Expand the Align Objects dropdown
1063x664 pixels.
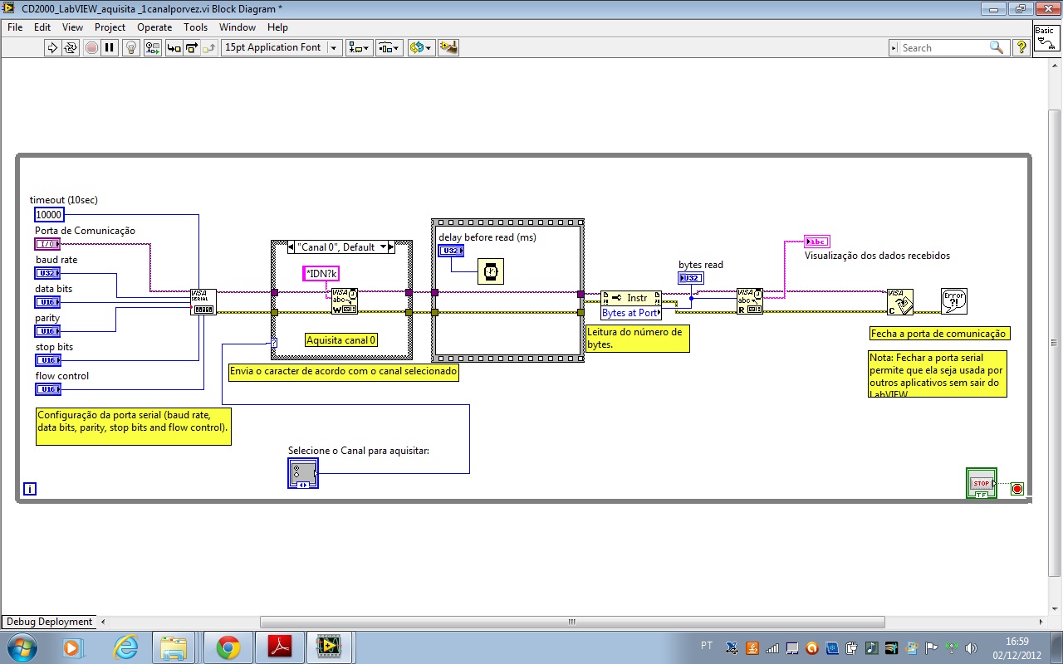359,48
